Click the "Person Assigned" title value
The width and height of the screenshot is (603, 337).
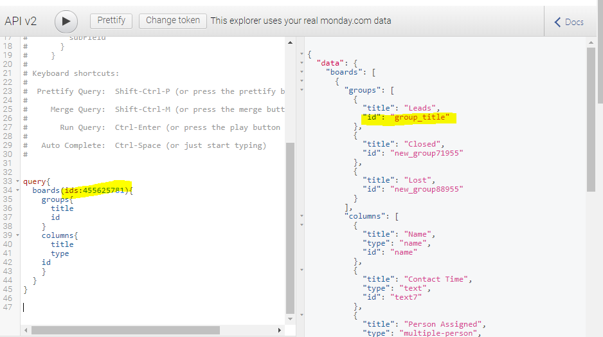click(443, 324)
